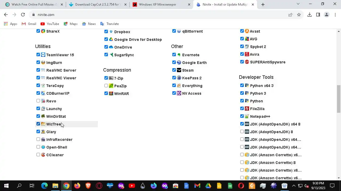This screenshot has height=191, width=341.
Task: Click the FileZilla icon
Action: (247, 108)
